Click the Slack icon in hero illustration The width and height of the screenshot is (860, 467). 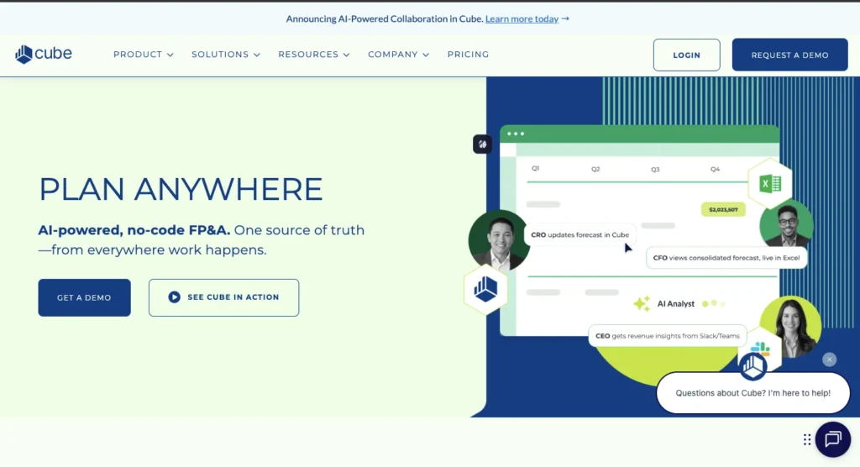point(761,348)
